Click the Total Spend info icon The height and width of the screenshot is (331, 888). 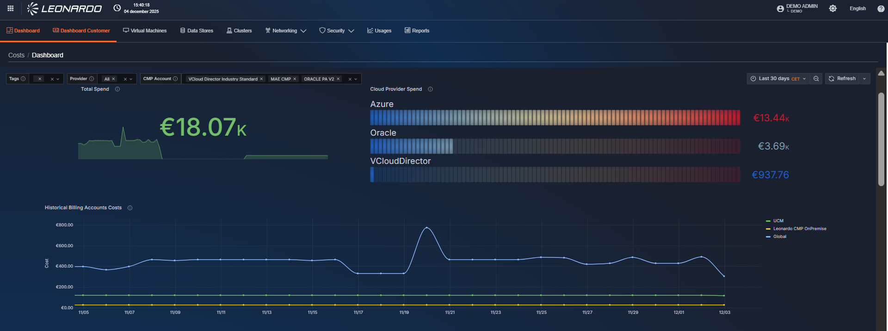[117, 89]
